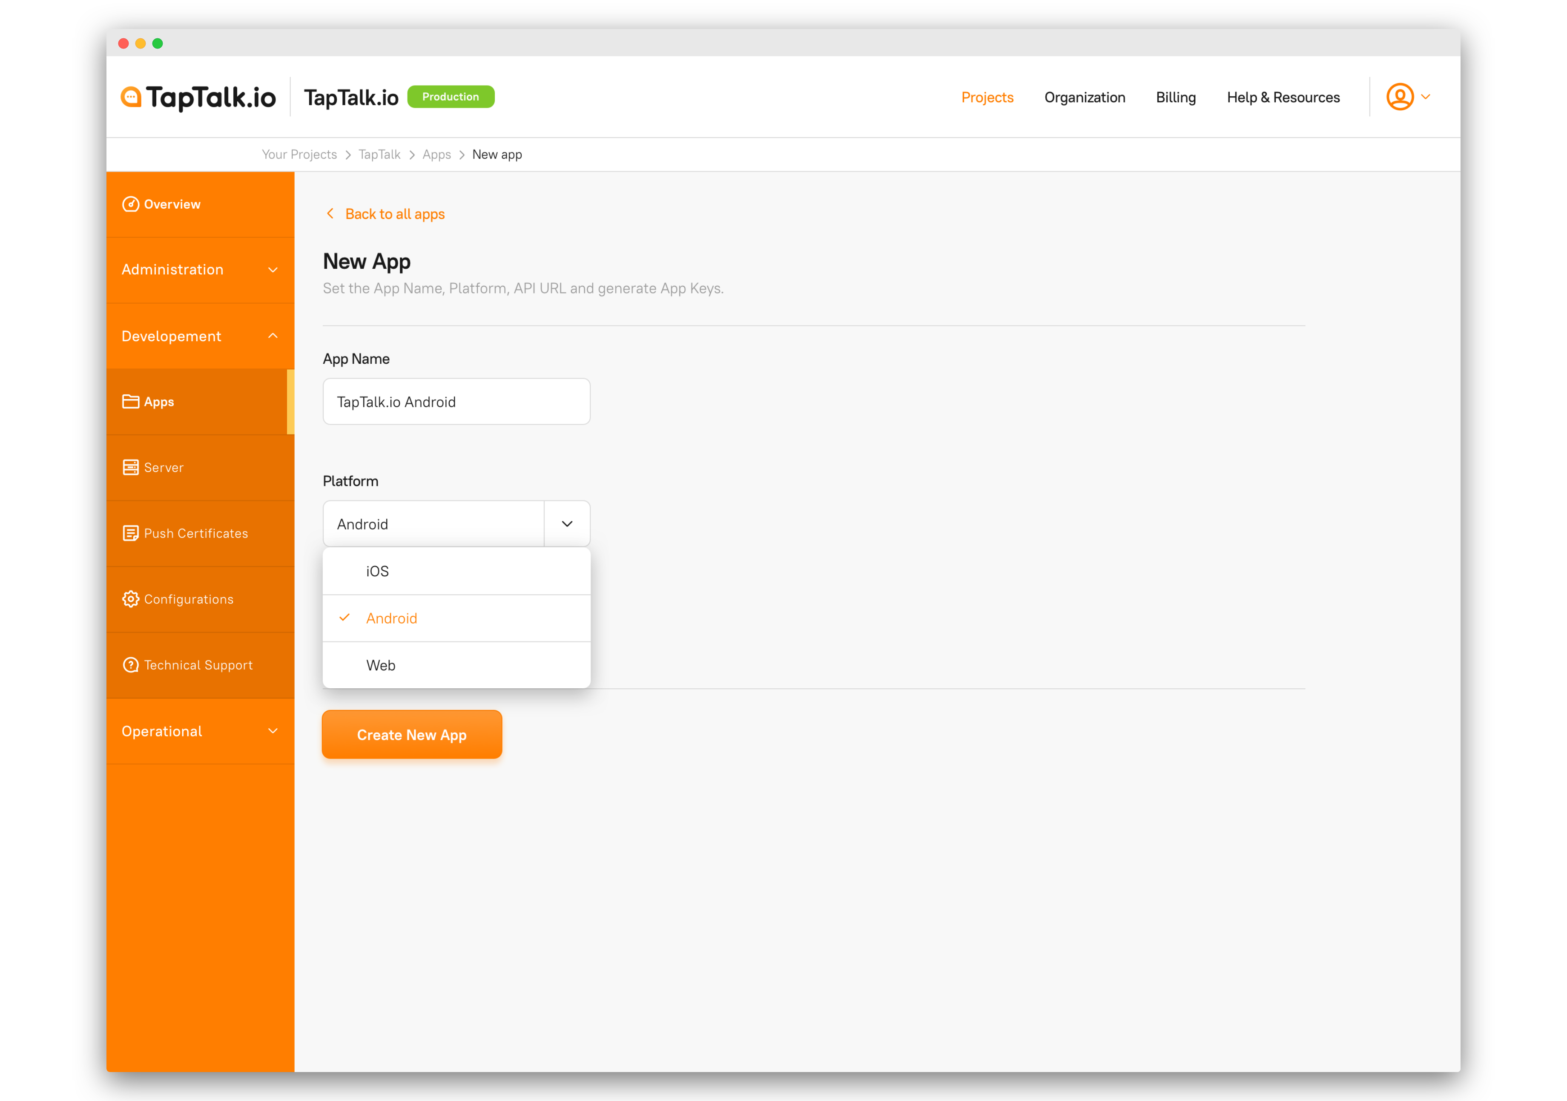Click the TapTalk.io logo icon
Viewport: 1567px width, 1101px height.
tap(131, 97)
